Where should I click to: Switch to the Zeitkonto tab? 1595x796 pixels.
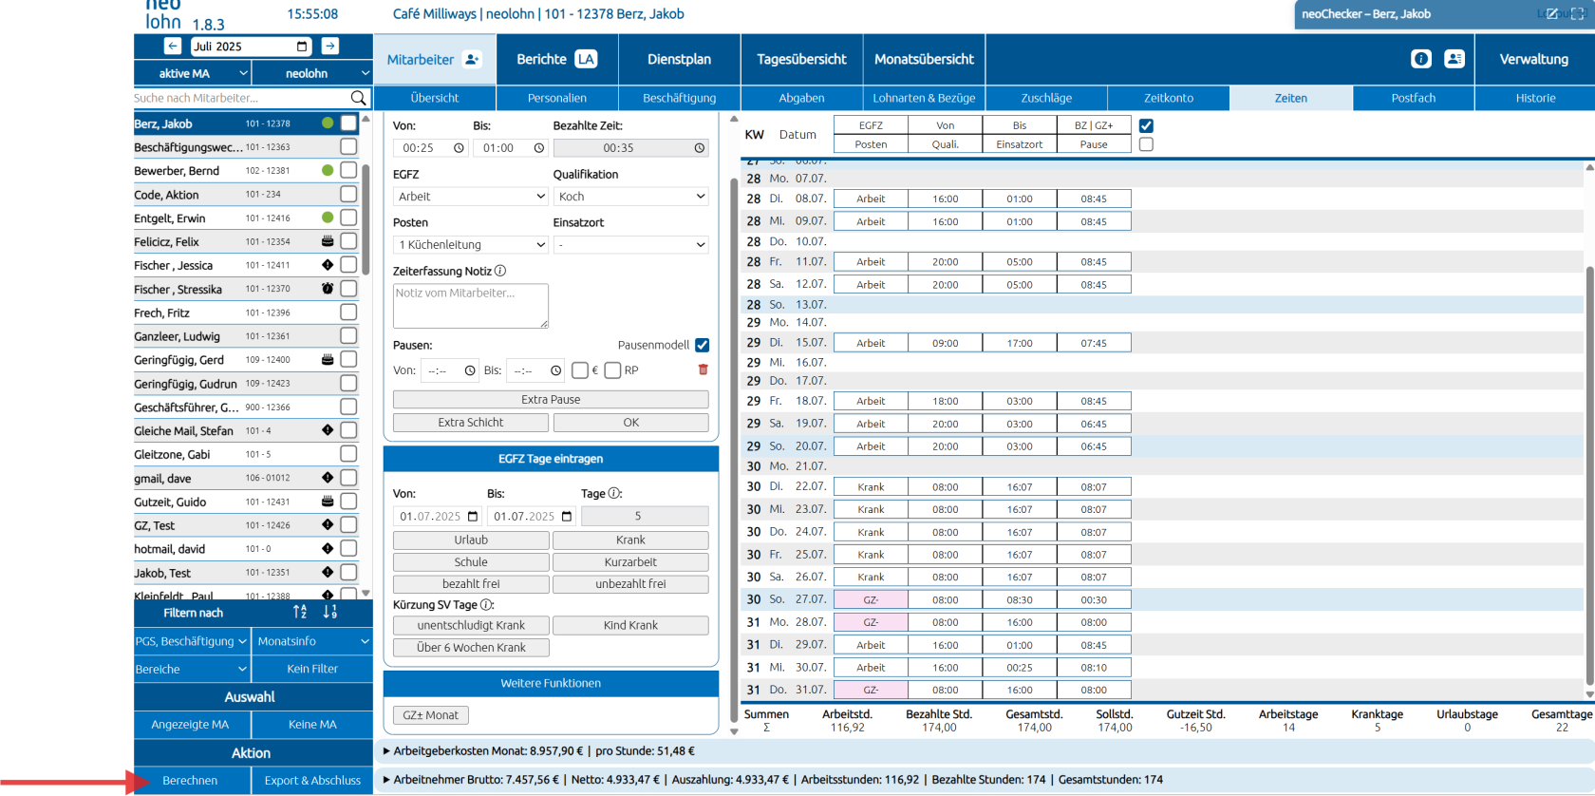(1168, 98)
